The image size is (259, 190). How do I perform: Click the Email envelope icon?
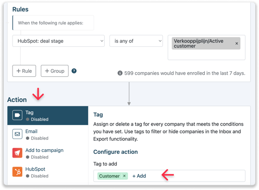17,134
